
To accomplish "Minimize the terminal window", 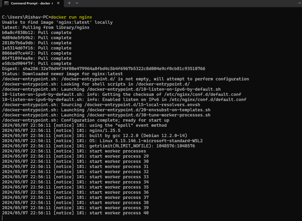I will click(299, 3).
